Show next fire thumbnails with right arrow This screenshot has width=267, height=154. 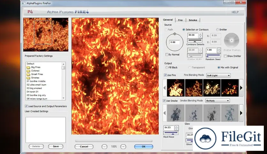click(241, 88)
